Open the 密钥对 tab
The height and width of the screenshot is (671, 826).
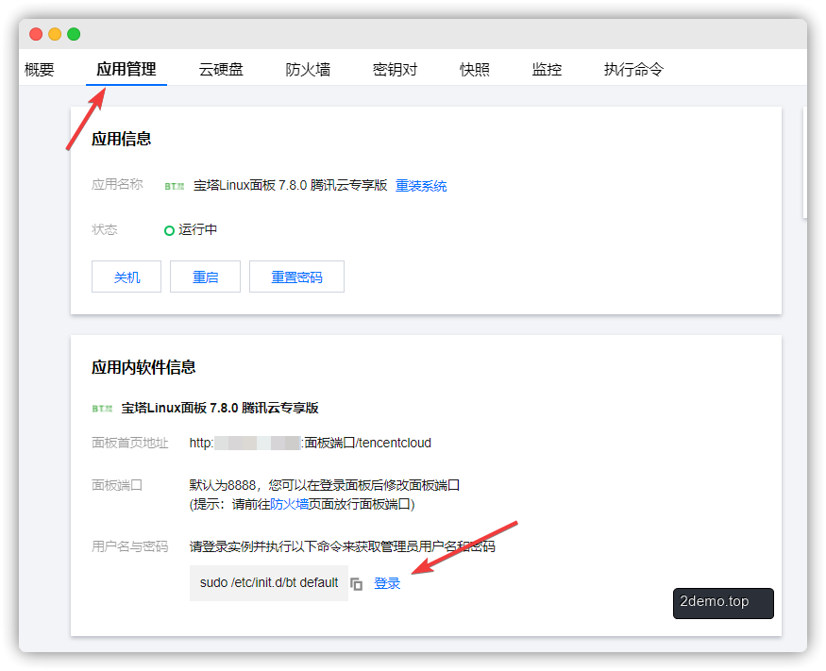396,69
